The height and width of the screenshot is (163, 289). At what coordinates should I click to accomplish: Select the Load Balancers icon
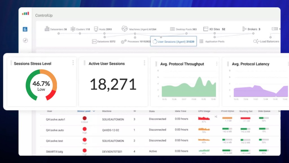coord(256,41)
